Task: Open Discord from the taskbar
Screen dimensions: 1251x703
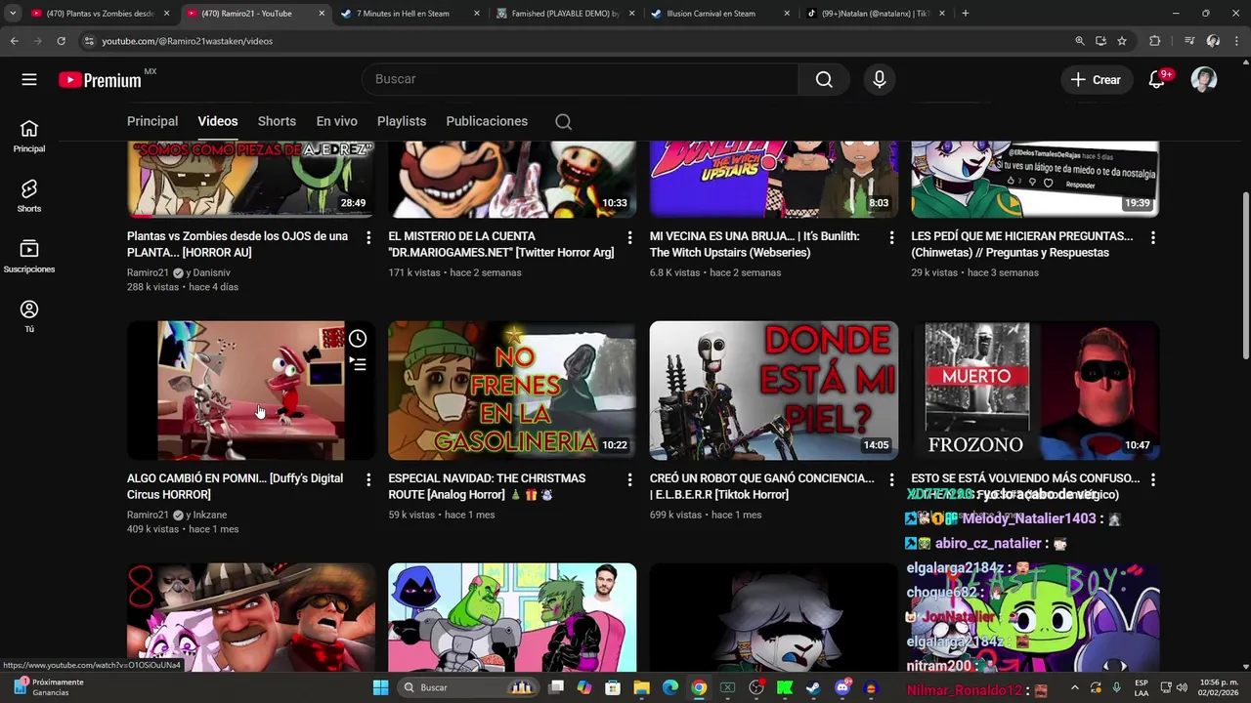Action: coord(841,687)
